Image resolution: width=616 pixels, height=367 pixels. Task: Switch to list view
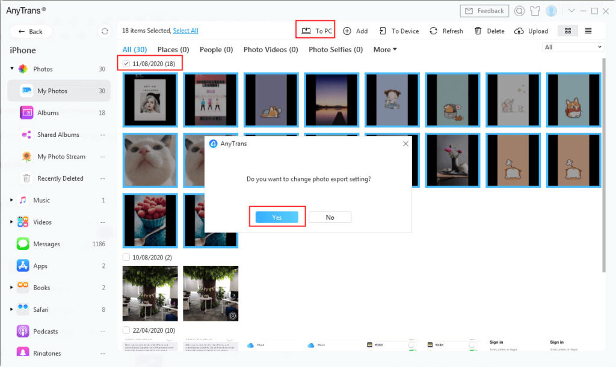(588, 31)
